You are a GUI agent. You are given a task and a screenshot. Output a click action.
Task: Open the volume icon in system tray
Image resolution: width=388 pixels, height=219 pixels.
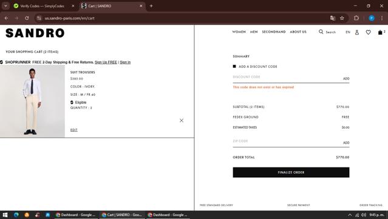(364, 215)
